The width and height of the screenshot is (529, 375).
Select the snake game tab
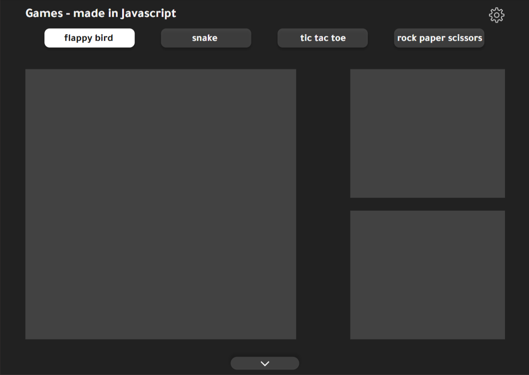(206, 38)
